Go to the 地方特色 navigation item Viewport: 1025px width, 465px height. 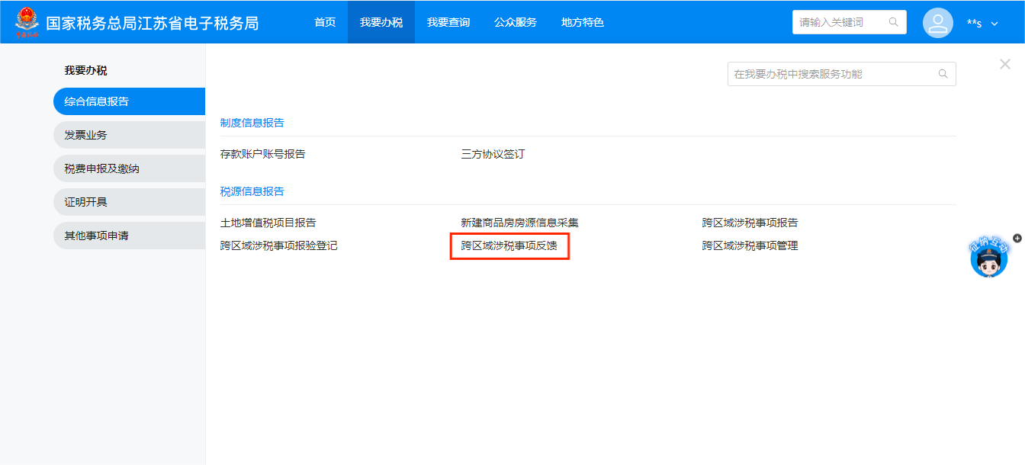(582, 22)
